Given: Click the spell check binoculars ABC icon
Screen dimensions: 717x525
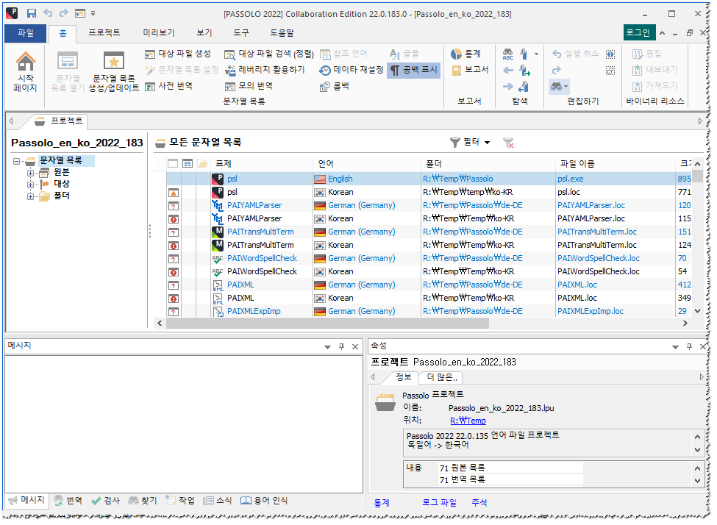Looking at the screenshot, I should (508, 54).
